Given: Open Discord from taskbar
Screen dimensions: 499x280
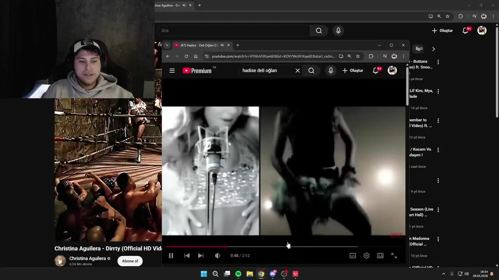Looking at the screenshot, I should (x=273, y=274).
